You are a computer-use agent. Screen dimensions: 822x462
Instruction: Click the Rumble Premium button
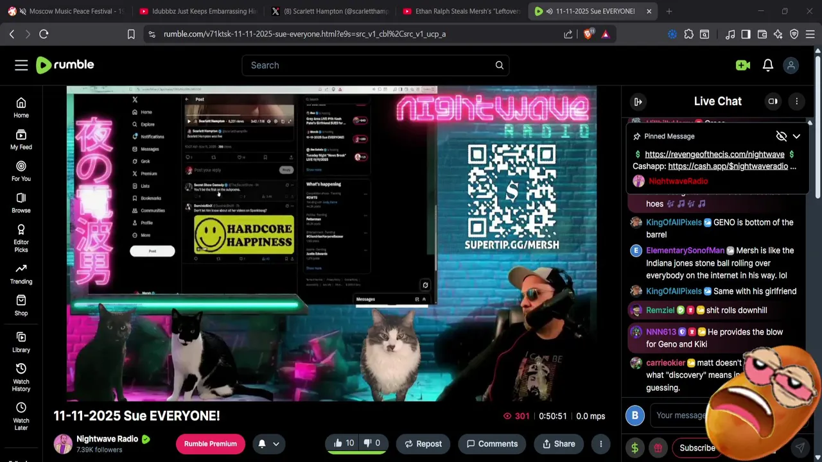pyautogui.click(x=211, y=443)
